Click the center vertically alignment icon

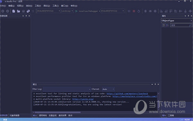145,11
